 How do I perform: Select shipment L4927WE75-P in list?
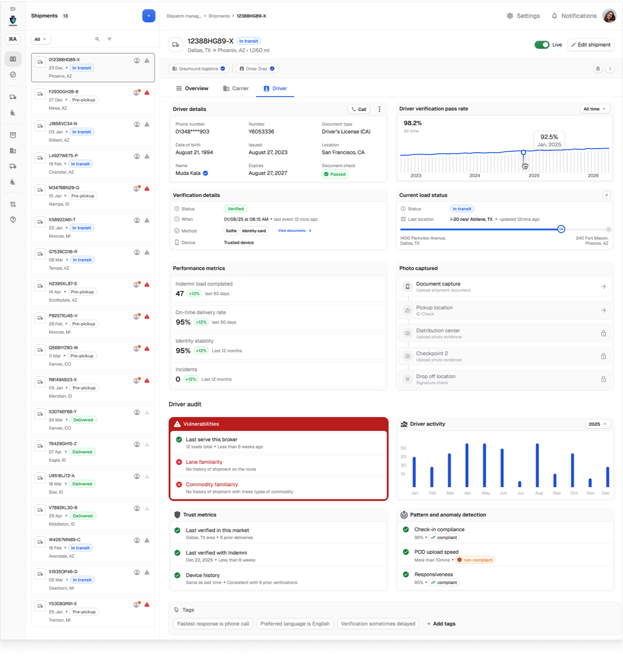click(x=93, y=164)
